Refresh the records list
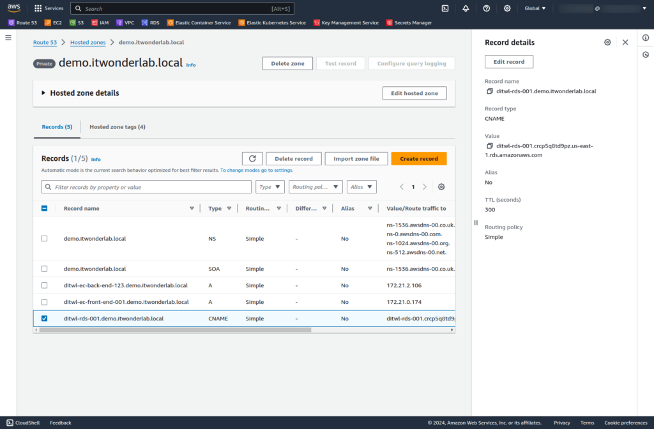The width and height of the screenshot is (654, 429). point(252,158)
